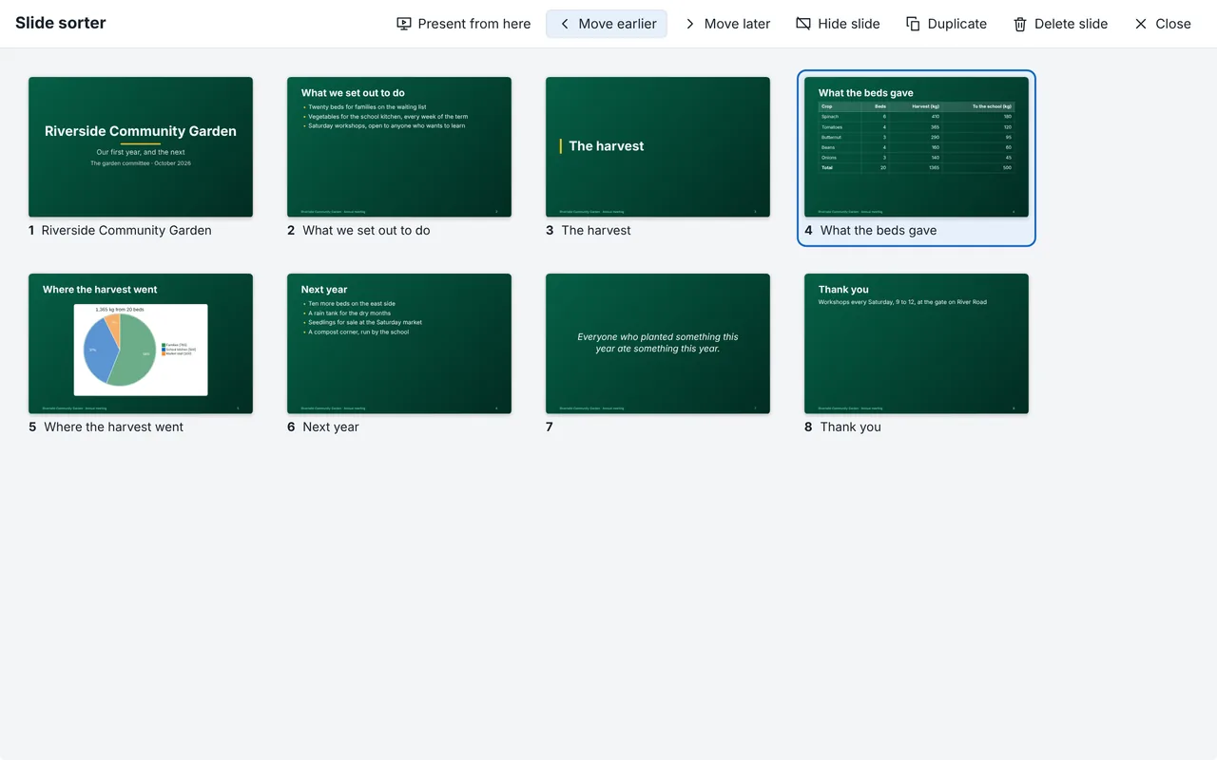Select the Thank you slide thumbnail
The height and width of the screenshot is (760, 1217).
(917, 344)
